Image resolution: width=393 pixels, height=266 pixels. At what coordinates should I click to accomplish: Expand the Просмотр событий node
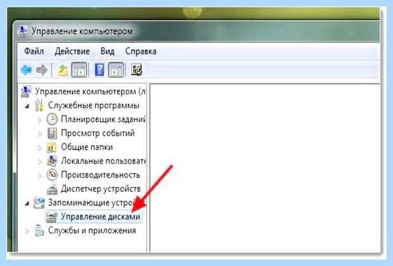pos(40,134)
